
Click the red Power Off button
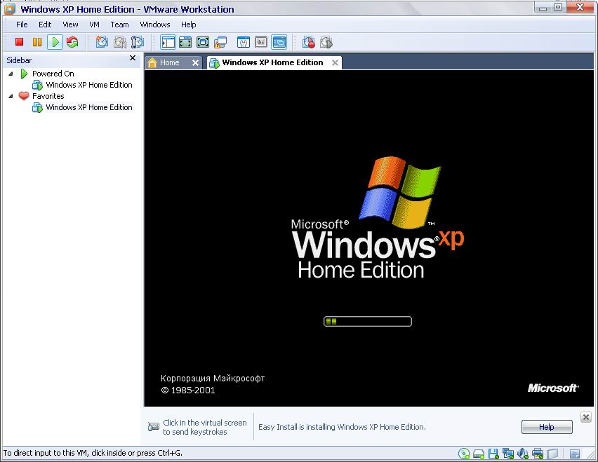[x=19, y=42]
